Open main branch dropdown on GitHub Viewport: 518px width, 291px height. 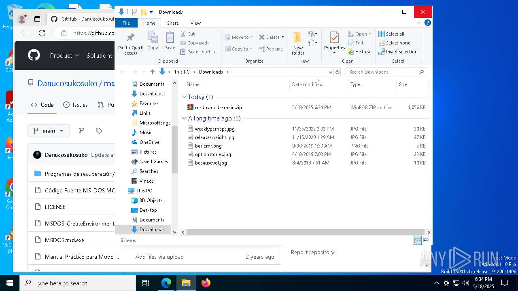[x=49, y=131]
